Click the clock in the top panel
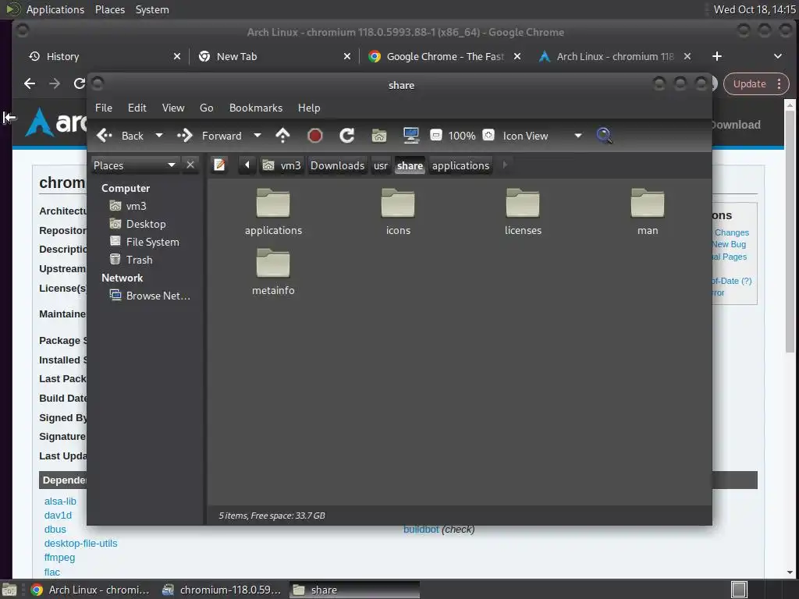 point(755,9)
